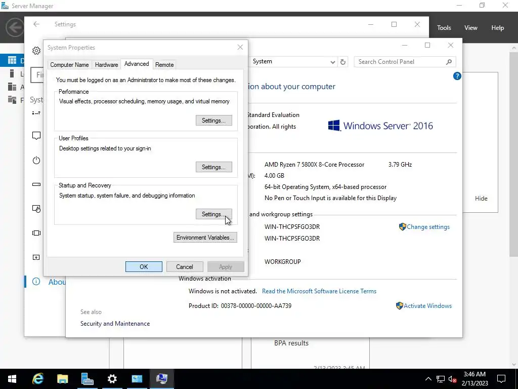Open the Action Center notification icon
Viewport: 518px width, 389px height.
pos(501,379)
